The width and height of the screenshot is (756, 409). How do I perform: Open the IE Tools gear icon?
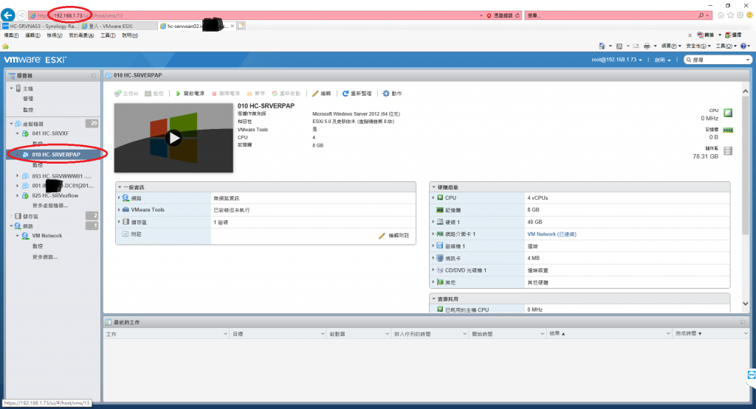point(740,15)
